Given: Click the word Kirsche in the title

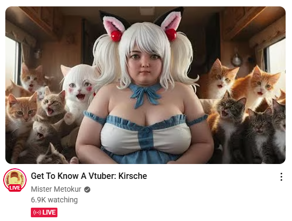Looking at the screenshot, I should [x=132, y=176].
